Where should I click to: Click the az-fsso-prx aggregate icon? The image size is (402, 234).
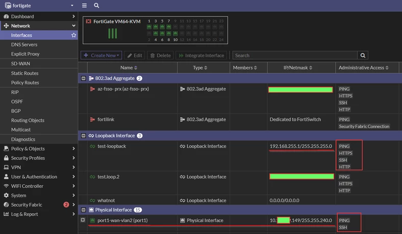92,89
